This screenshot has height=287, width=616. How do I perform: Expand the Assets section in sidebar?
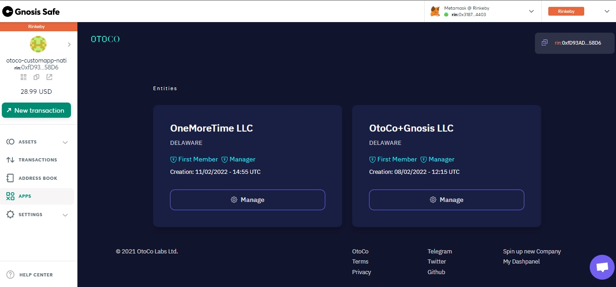tap(65, 142)
